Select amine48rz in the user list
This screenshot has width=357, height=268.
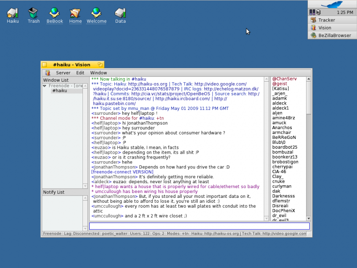point(283,118)
